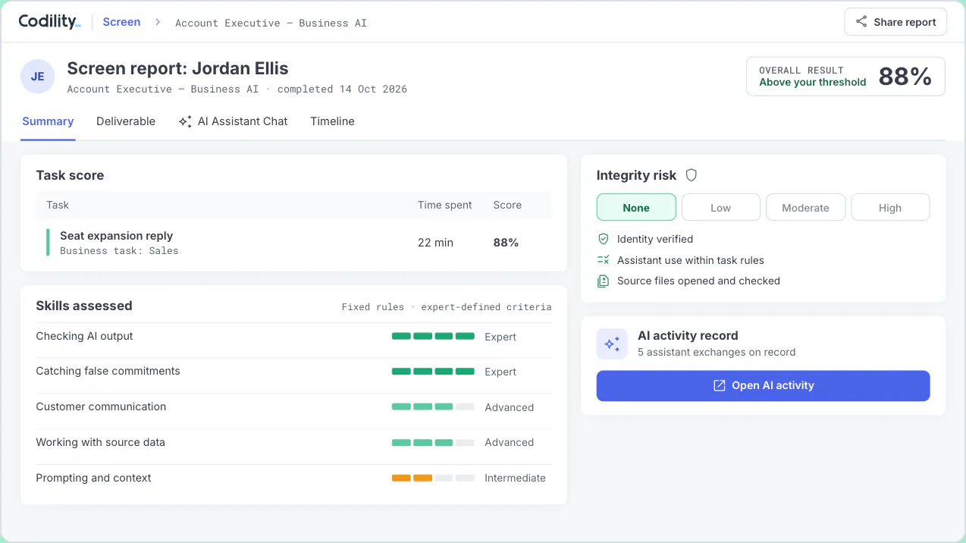Open the Deliverable tab
Screen dimensions: 966x543
[126, 121]
